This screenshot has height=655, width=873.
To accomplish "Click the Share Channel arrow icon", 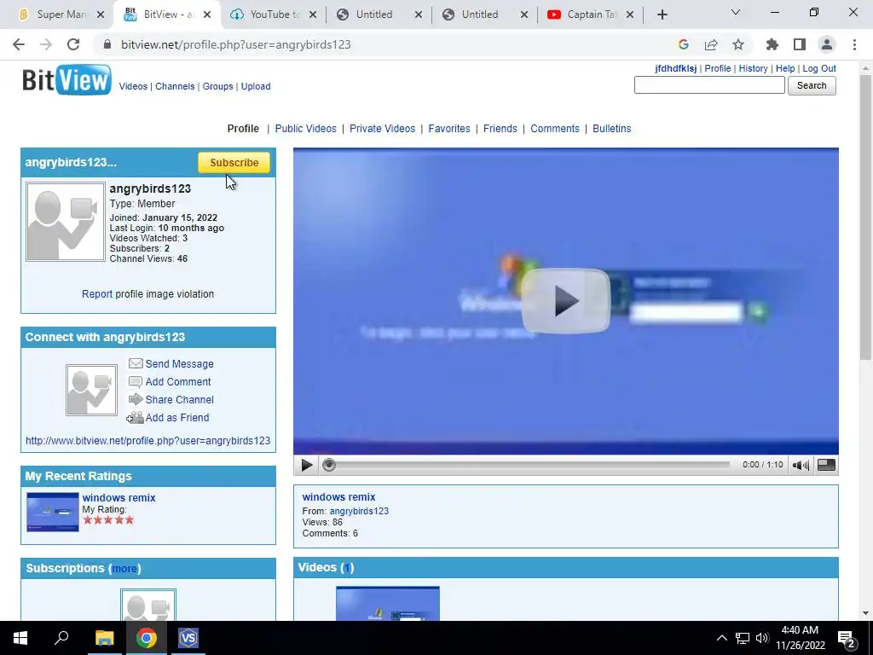I will click(x=136, y=399).
